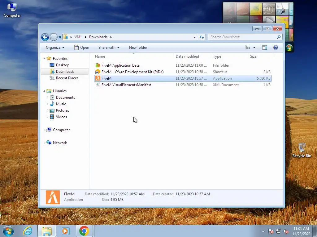Expand Computer in navigation pane
Viewport: 317px width, 237px height.
click(44, 130)
